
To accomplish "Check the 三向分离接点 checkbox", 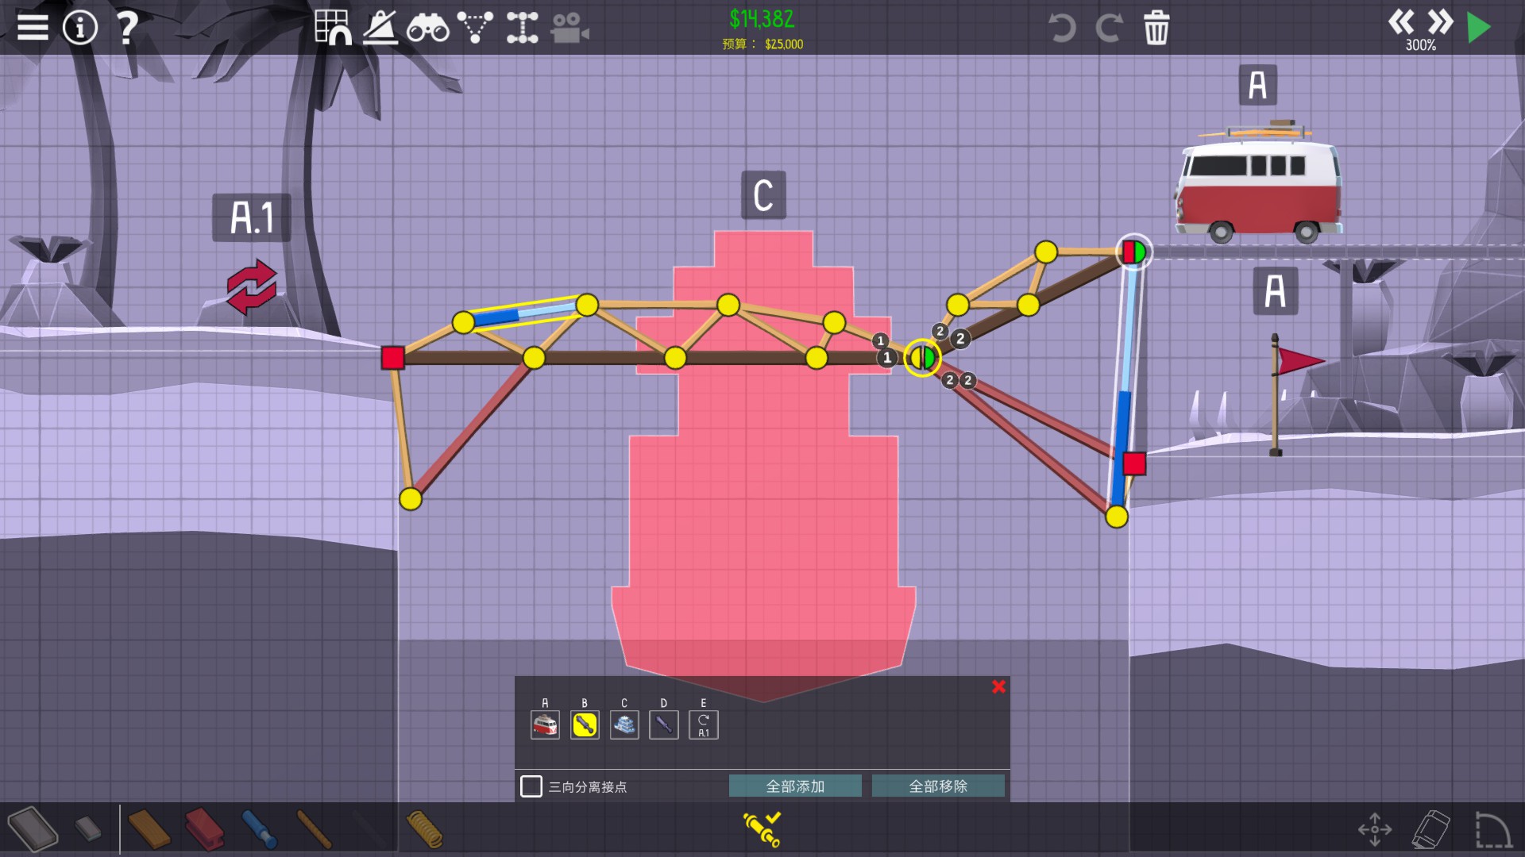I will click(531, 786).
